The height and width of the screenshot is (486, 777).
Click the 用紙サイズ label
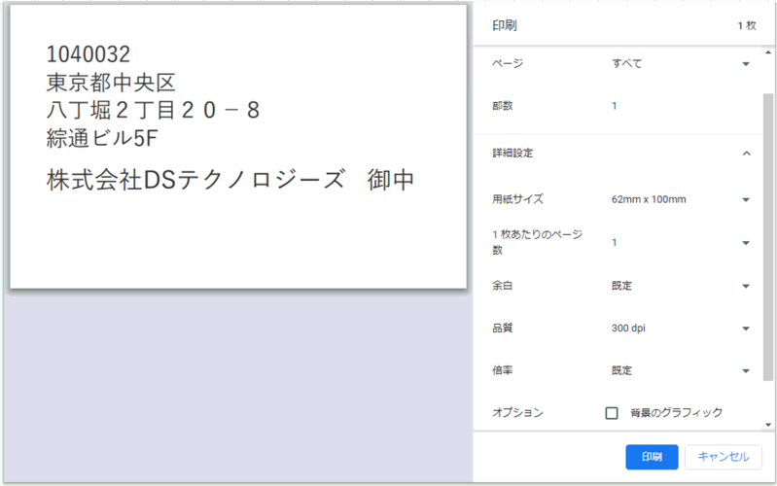click(517, 199)
